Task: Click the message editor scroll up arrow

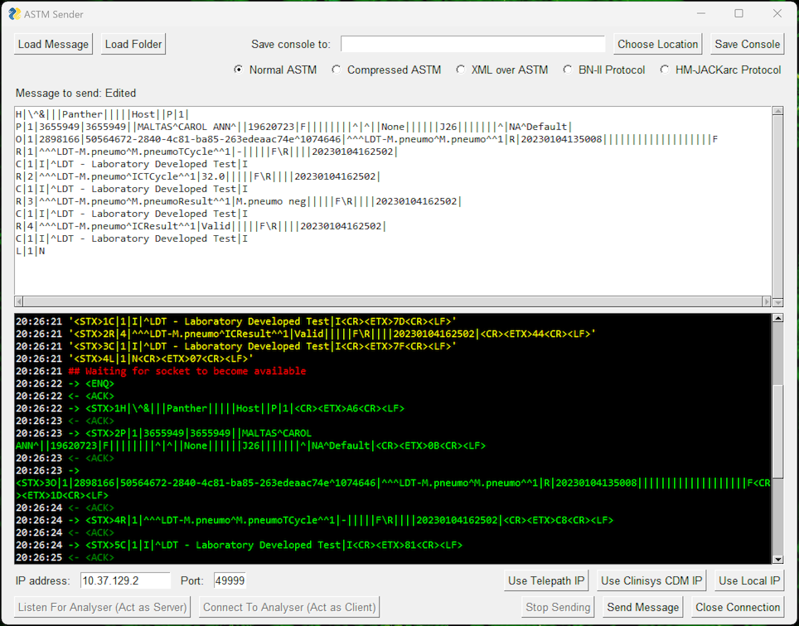Action: click(777, 111)
